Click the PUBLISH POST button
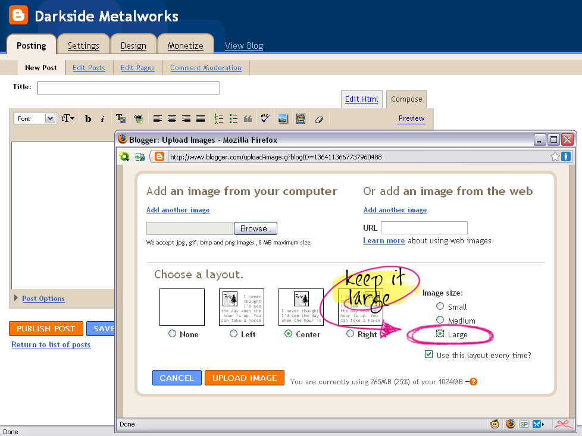582x436 pixels. pos(46,329)
